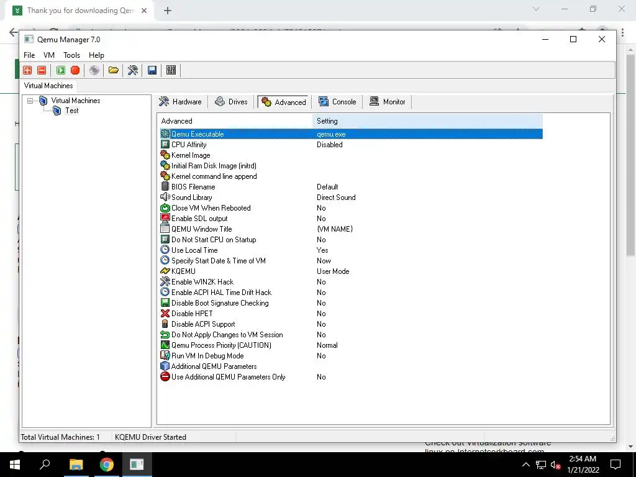Open taskbar search magnifier
This screenshot has width=636, height=477.
[x=45, y=465]
